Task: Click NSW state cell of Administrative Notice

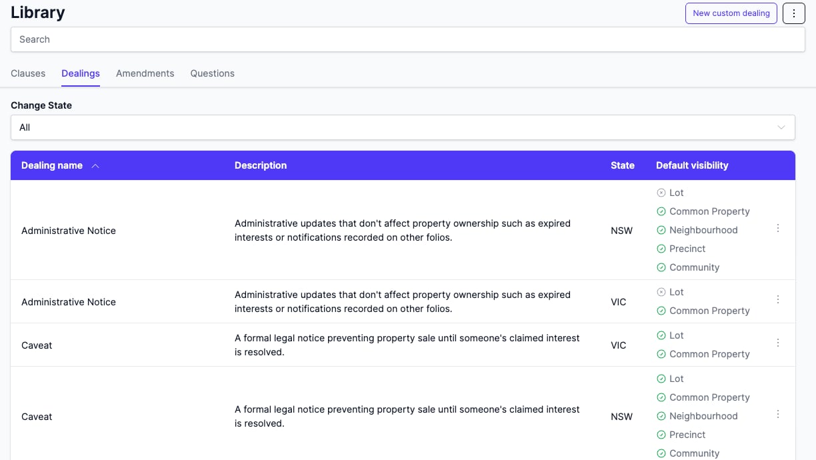Action: [x=621, y=231]
